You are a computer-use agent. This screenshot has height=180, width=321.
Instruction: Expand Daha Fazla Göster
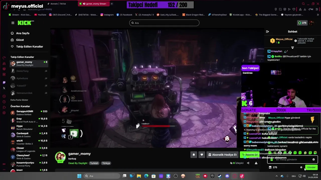point(19,100)
